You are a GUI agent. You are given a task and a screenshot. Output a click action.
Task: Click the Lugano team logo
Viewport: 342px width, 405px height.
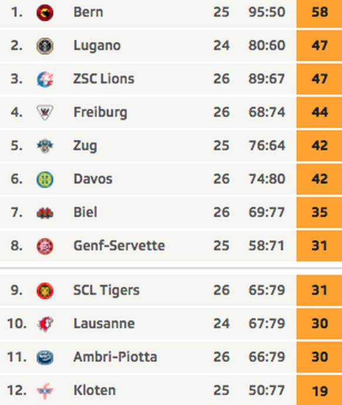click(45, 46)
